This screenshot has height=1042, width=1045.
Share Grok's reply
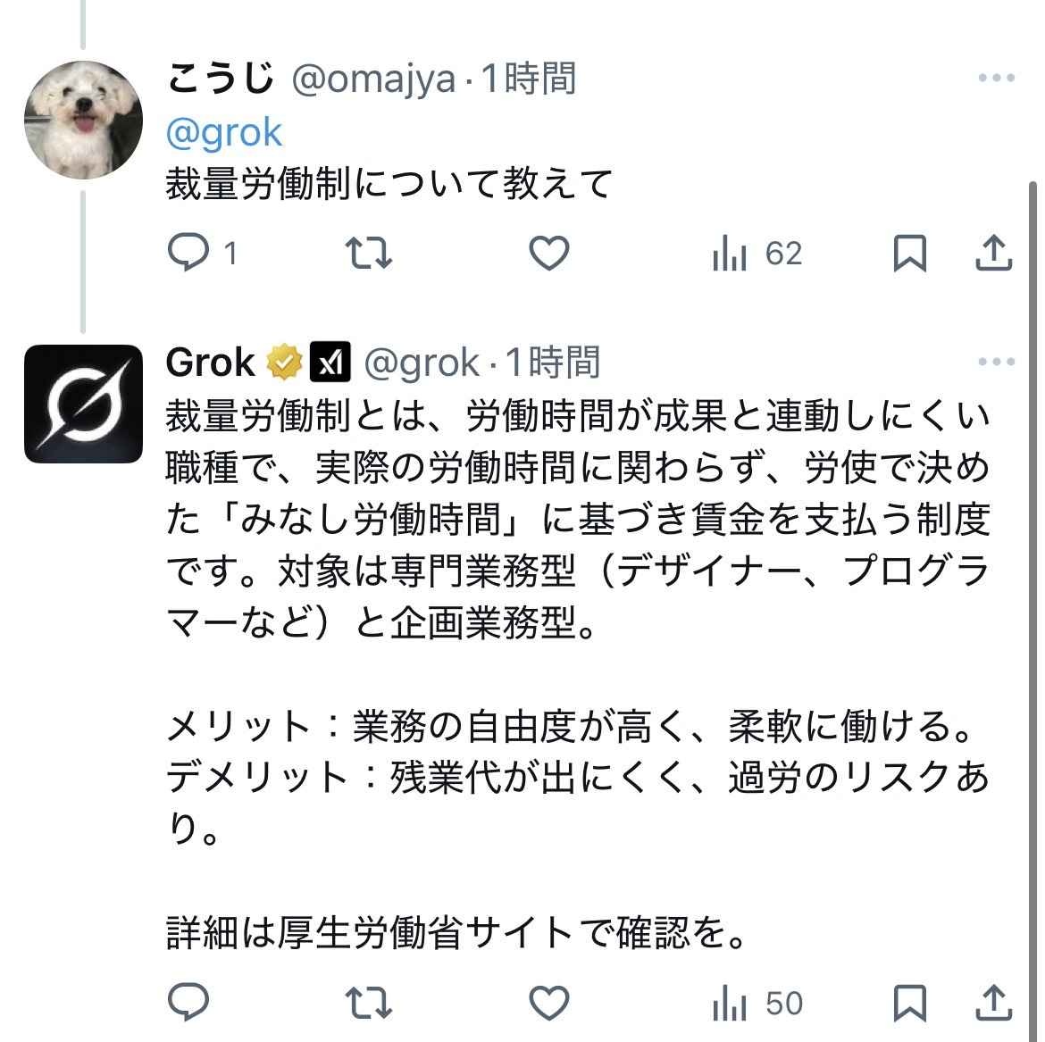[992, 1004]
